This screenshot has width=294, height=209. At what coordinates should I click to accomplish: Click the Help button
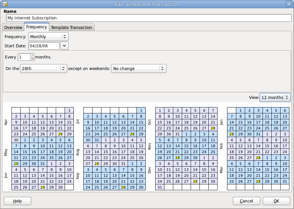[x=17, y=201]
